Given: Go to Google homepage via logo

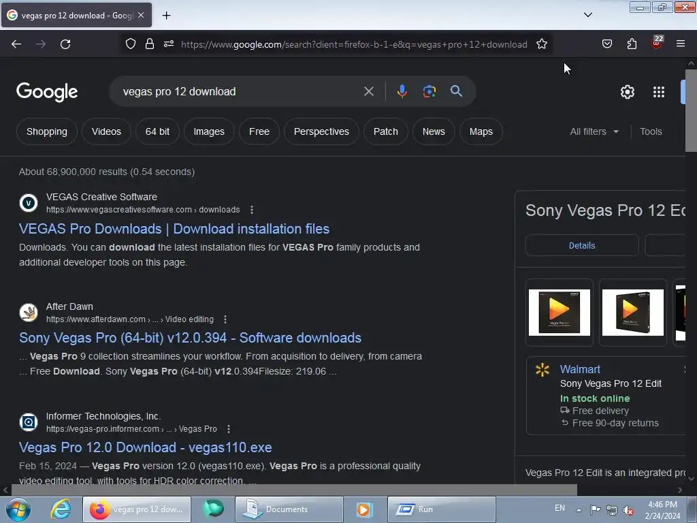Looking at the screenshot, I should coord(47,92).
